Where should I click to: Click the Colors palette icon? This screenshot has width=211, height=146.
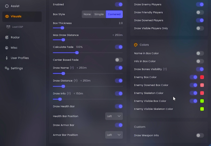[x=136, y=45]
